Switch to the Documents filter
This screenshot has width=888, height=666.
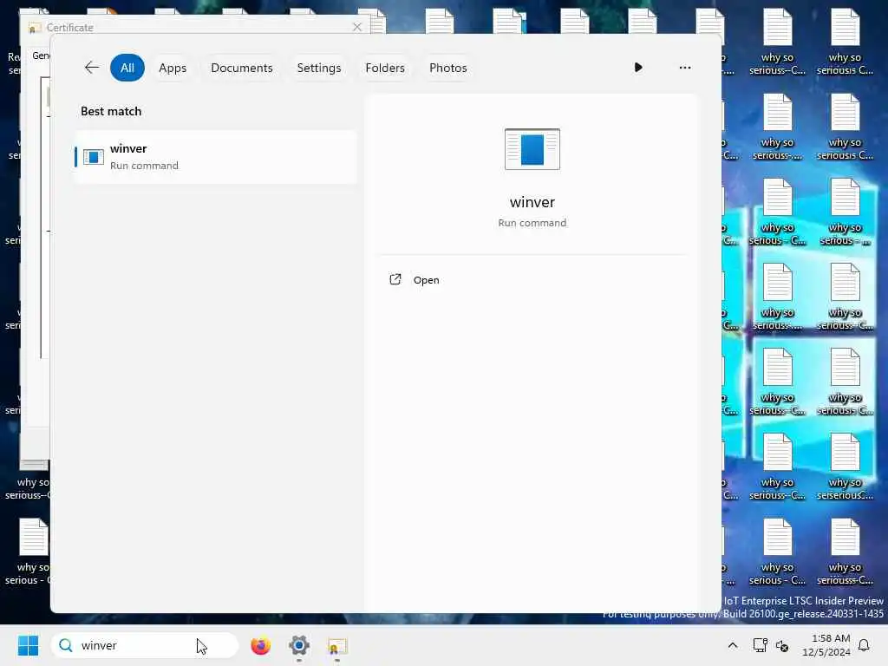(242, 68)
